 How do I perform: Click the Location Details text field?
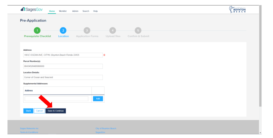point(63,77)
